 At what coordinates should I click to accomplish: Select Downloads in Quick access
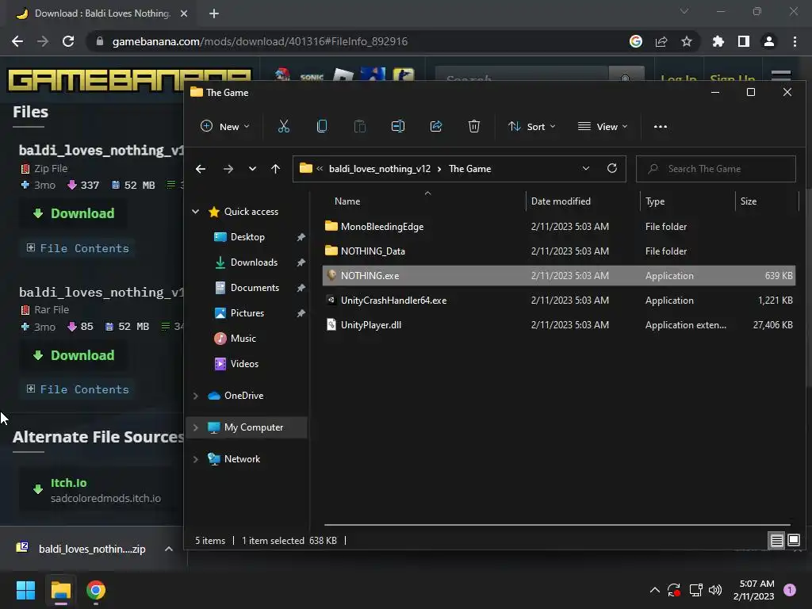tap(253, 262)
